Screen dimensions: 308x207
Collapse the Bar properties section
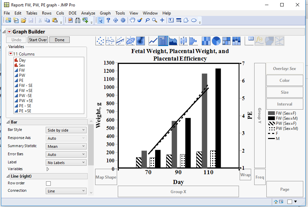tap(7, 122)
